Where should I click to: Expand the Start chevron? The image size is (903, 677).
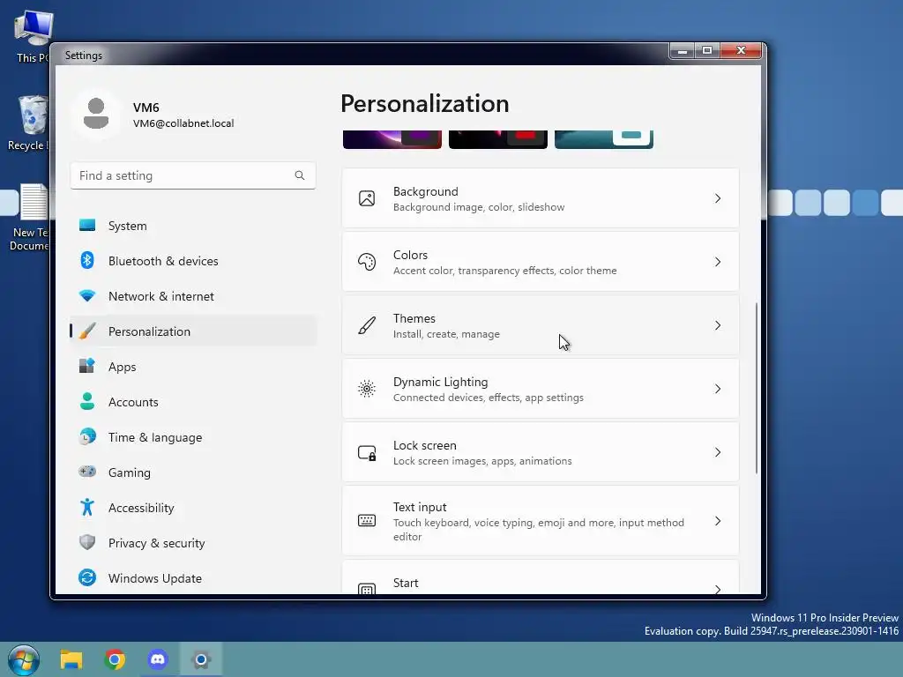coord(718,589)
